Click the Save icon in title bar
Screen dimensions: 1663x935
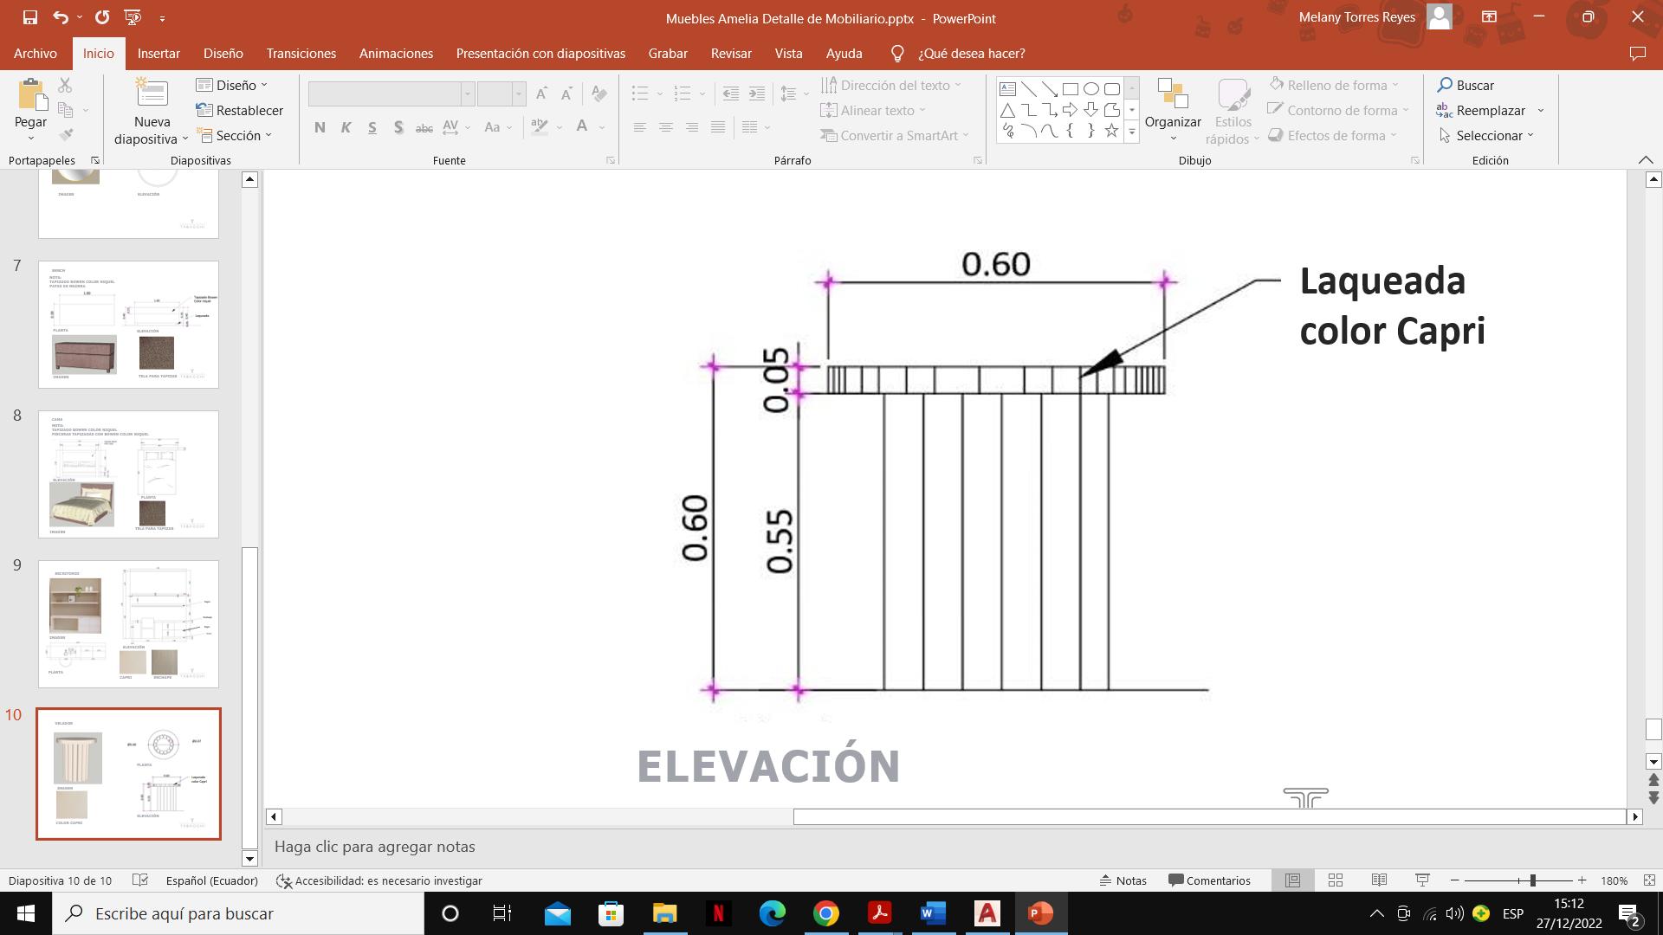[29, 17]
